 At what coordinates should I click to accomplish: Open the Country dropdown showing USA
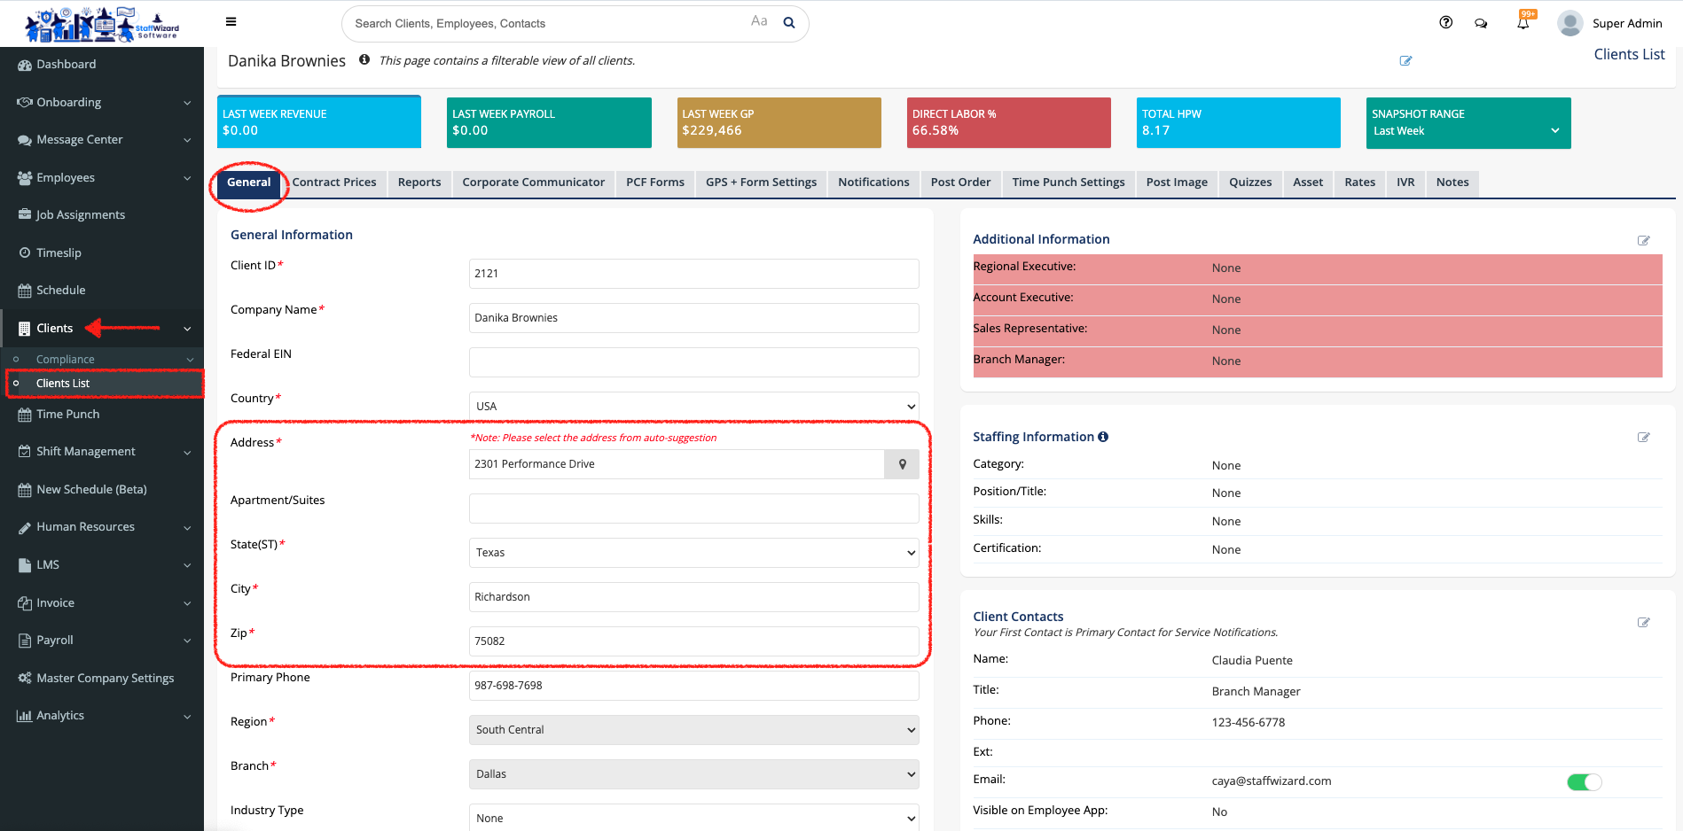[693, 407]
